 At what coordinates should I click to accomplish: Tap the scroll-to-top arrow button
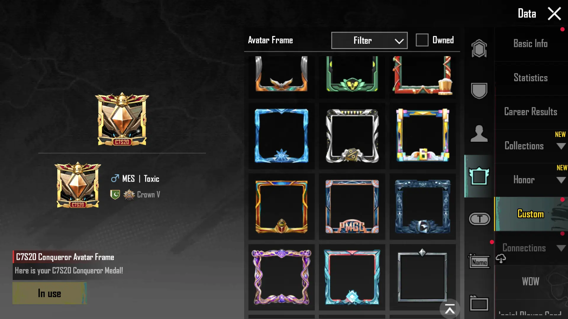point(450,309)
